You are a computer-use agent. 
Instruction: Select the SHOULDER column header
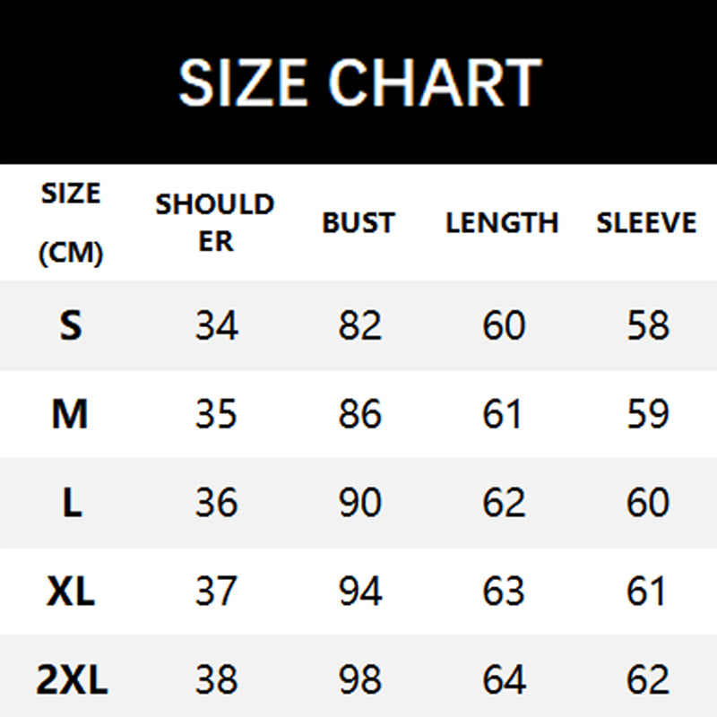[215, 222]
